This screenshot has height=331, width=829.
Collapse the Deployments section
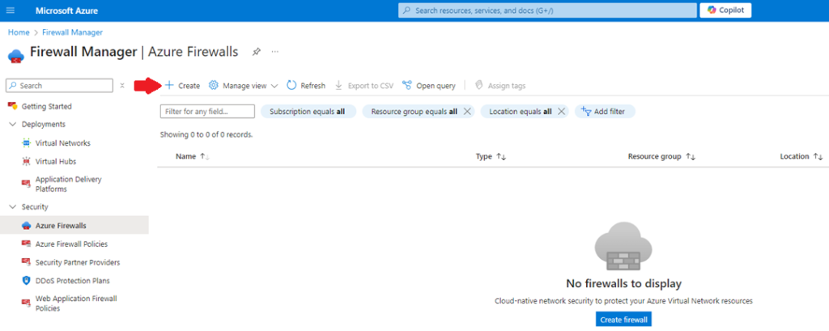pos(13,125)
